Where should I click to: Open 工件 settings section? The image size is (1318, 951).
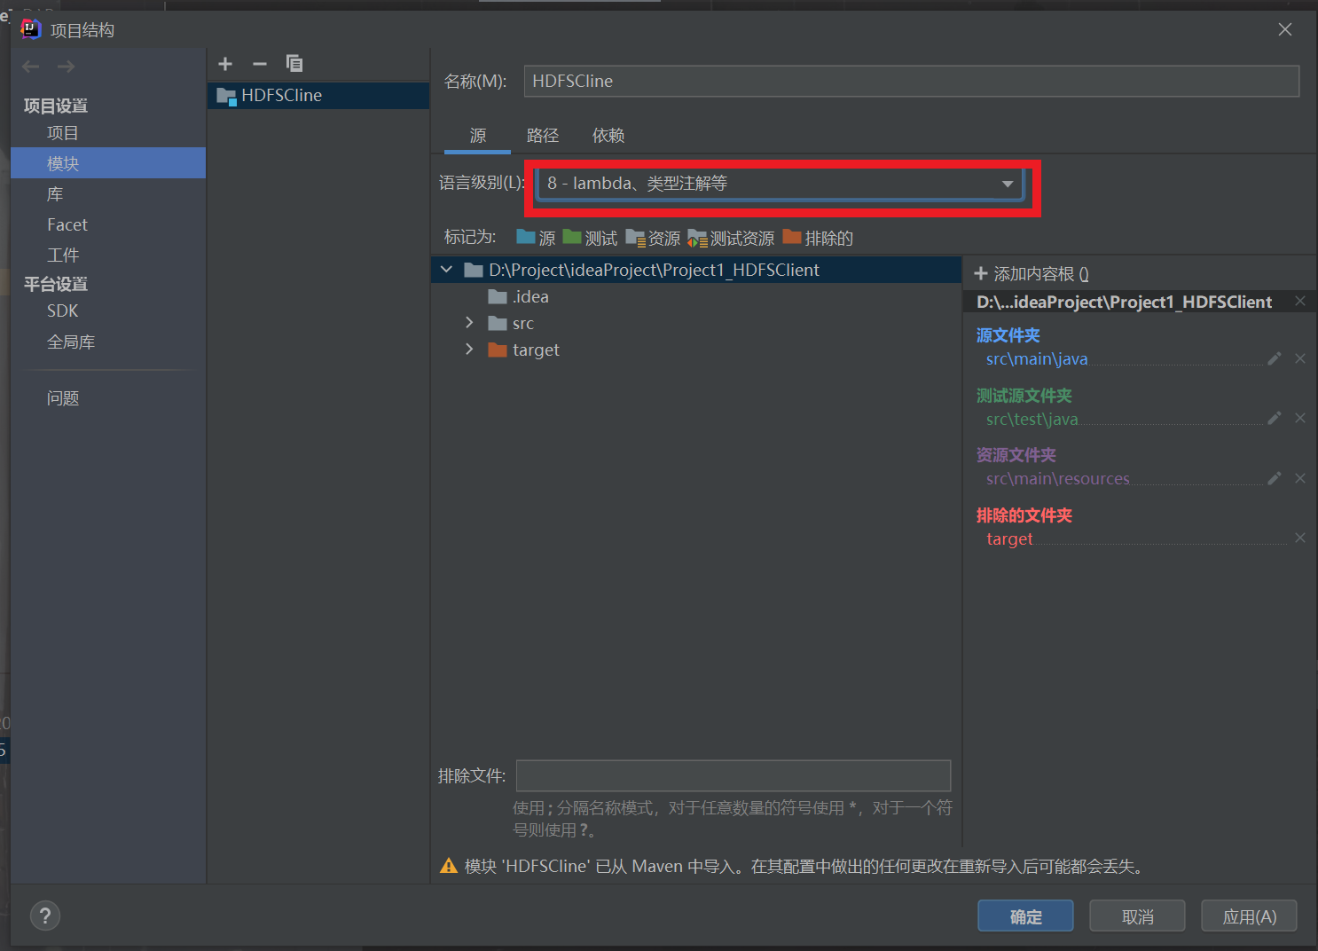(x=108, y=255)
